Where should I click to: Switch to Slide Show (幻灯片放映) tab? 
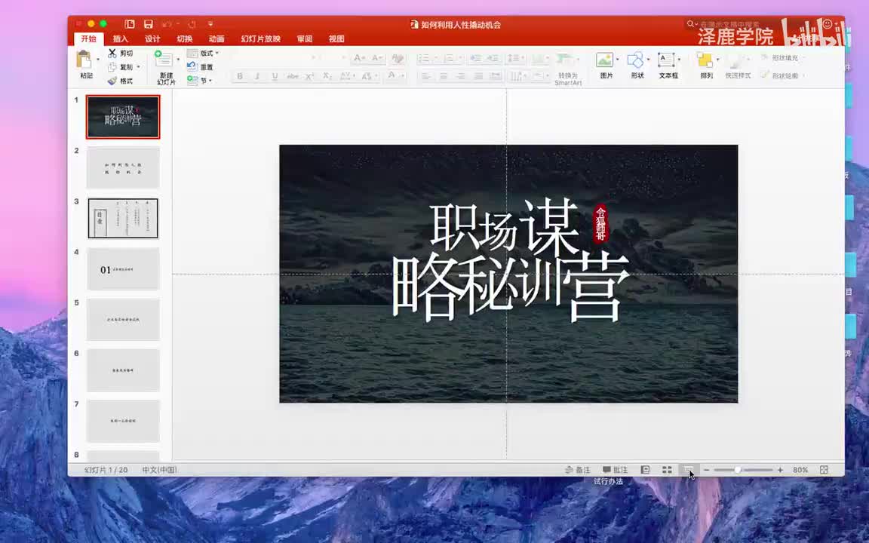(260, 38)
